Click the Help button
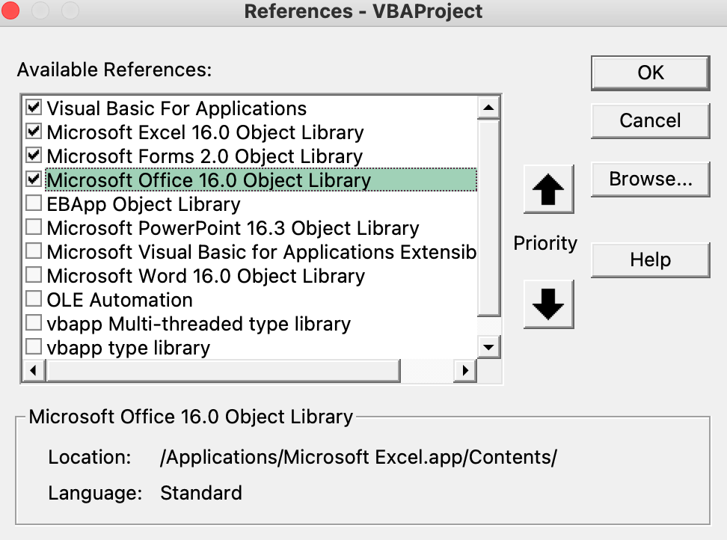 650,260
